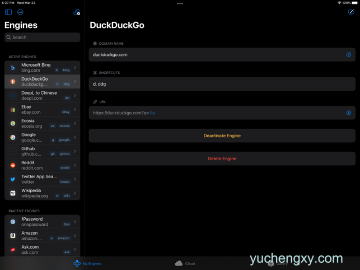
Task: Click the bing shortcut badge
Action: (66, 70)
